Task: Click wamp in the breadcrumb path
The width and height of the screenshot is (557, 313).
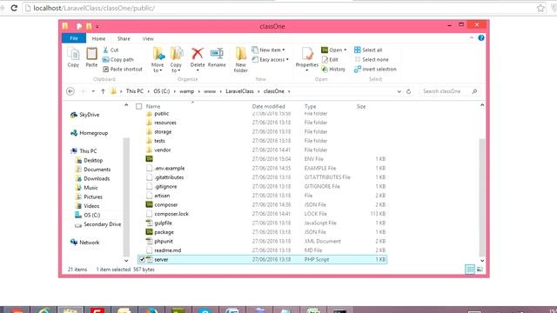Action: pyautogui.click(x=186, y=91)
